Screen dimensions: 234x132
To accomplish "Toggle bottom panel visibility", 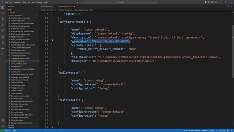I will [x=209, y=2].
